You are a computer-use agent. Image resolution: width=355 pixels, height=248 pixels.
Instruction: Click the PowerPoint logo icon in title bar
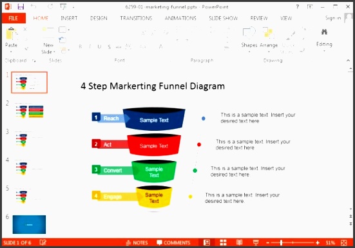click(x=8, y=6)
